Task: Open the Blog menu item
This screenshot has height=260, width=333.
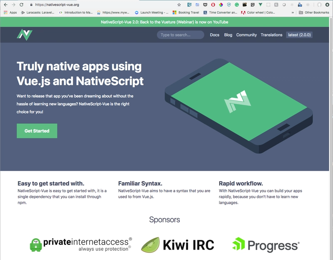Action: [x=228, y=35]
